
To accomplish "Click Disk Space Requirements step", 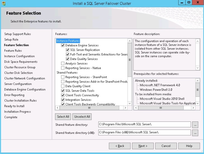I will 21,62.
